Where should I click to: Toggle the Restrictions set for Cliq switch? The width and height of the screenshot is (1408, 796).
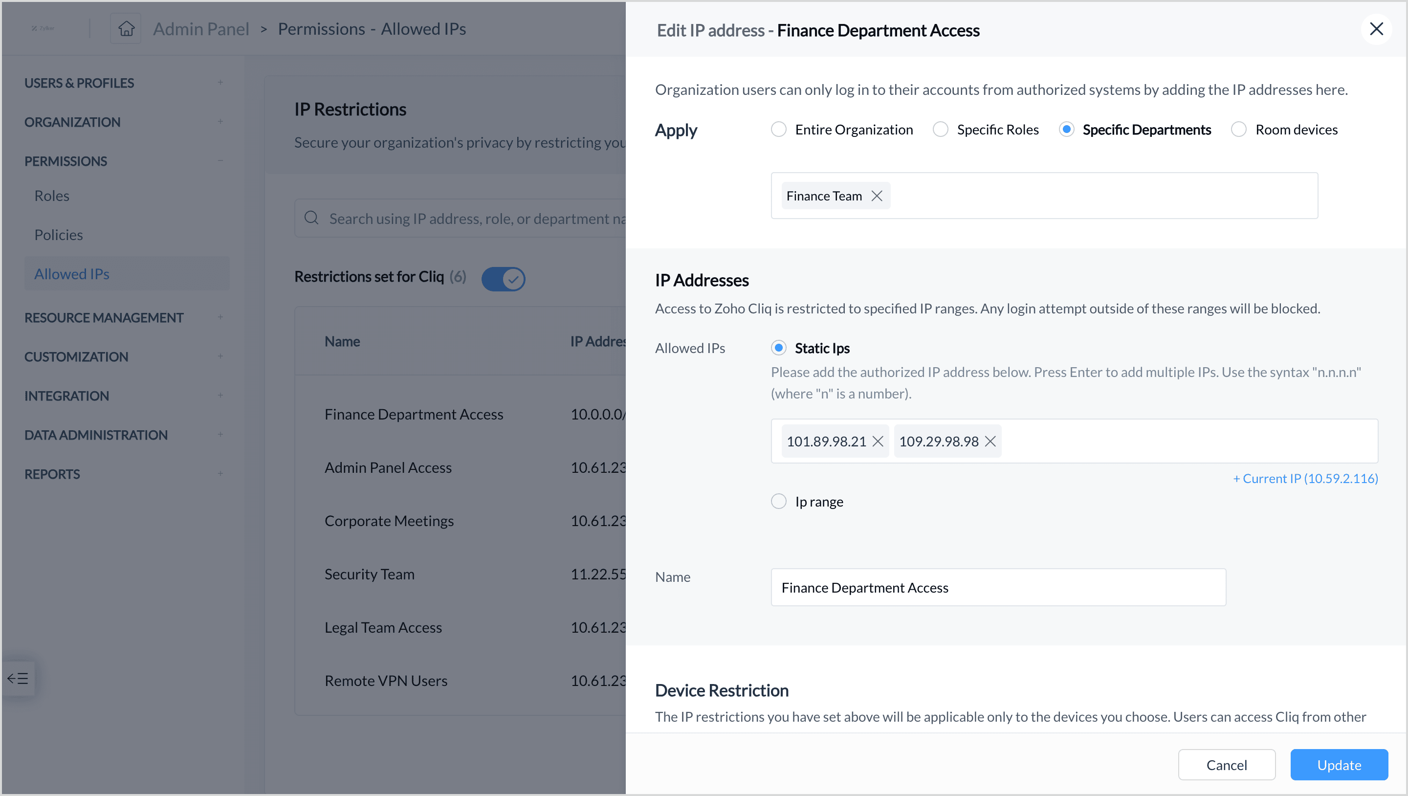(503, 279)
